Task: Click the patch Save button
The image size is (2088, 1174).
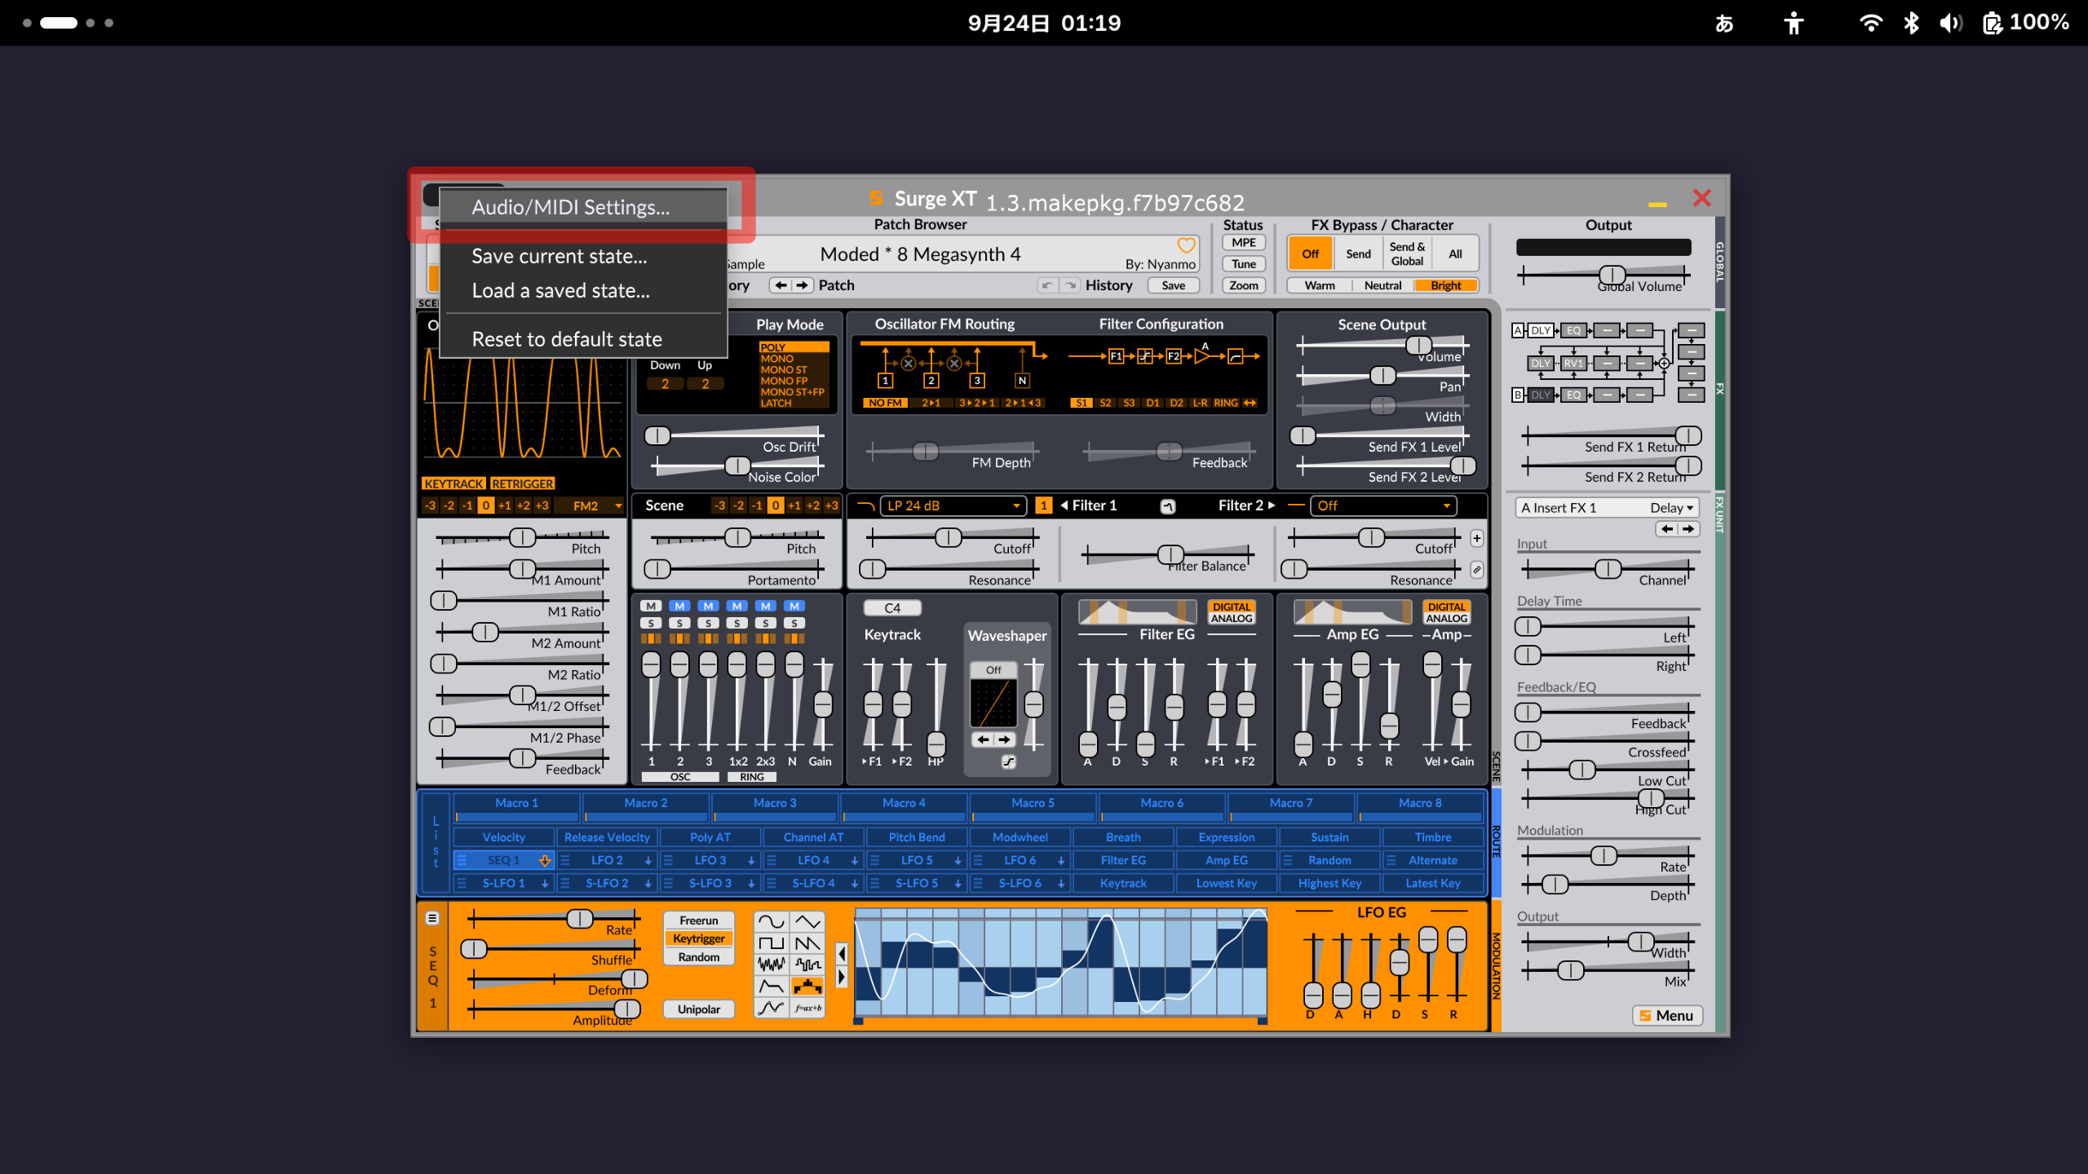Action: (1173, 285)
